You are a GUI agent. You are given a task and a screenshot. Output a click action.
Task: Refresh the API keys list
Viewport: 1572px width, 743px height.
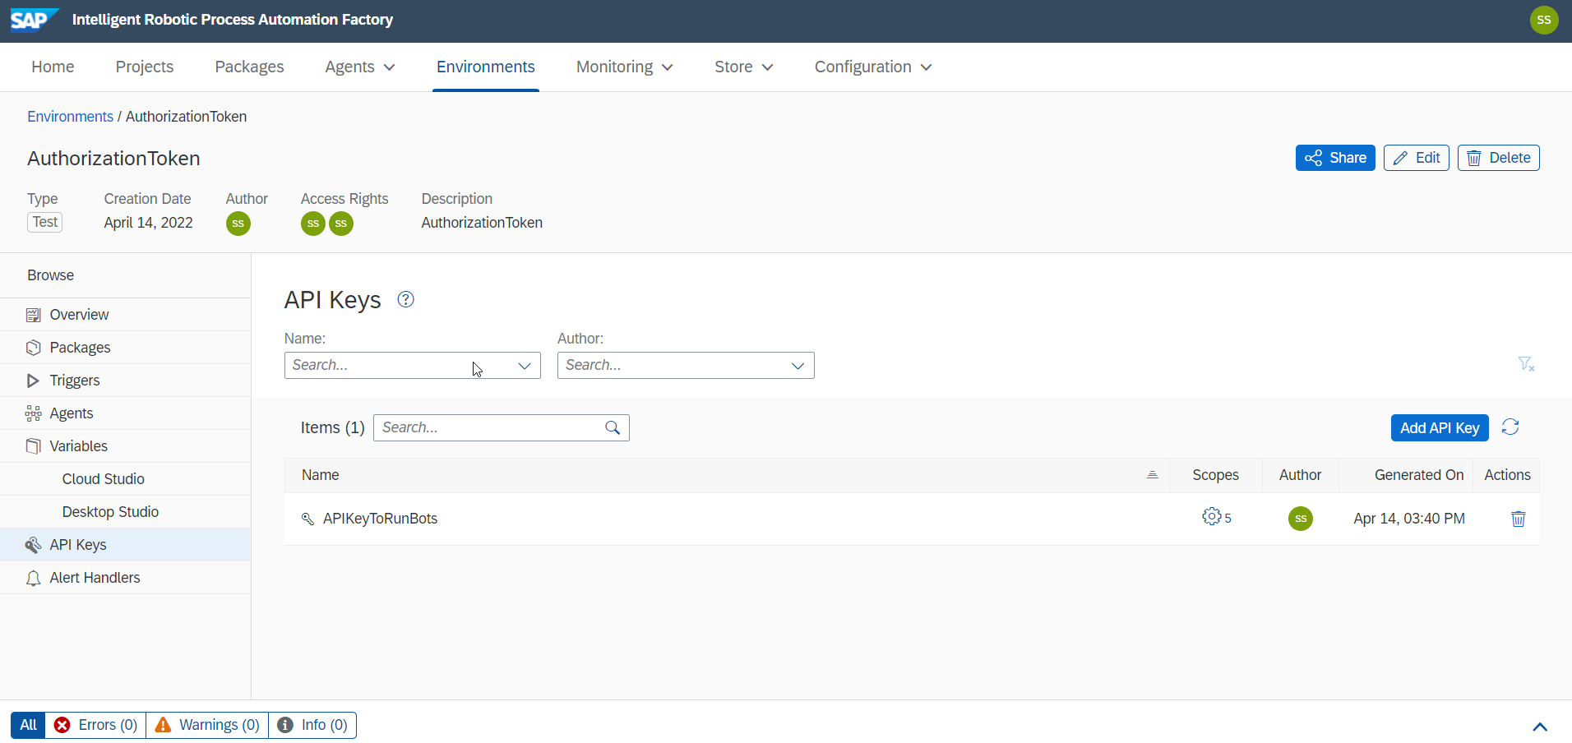(1510, 427)
